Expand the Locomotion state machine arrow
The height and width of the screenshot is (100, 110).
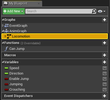(x=5, y=36)
